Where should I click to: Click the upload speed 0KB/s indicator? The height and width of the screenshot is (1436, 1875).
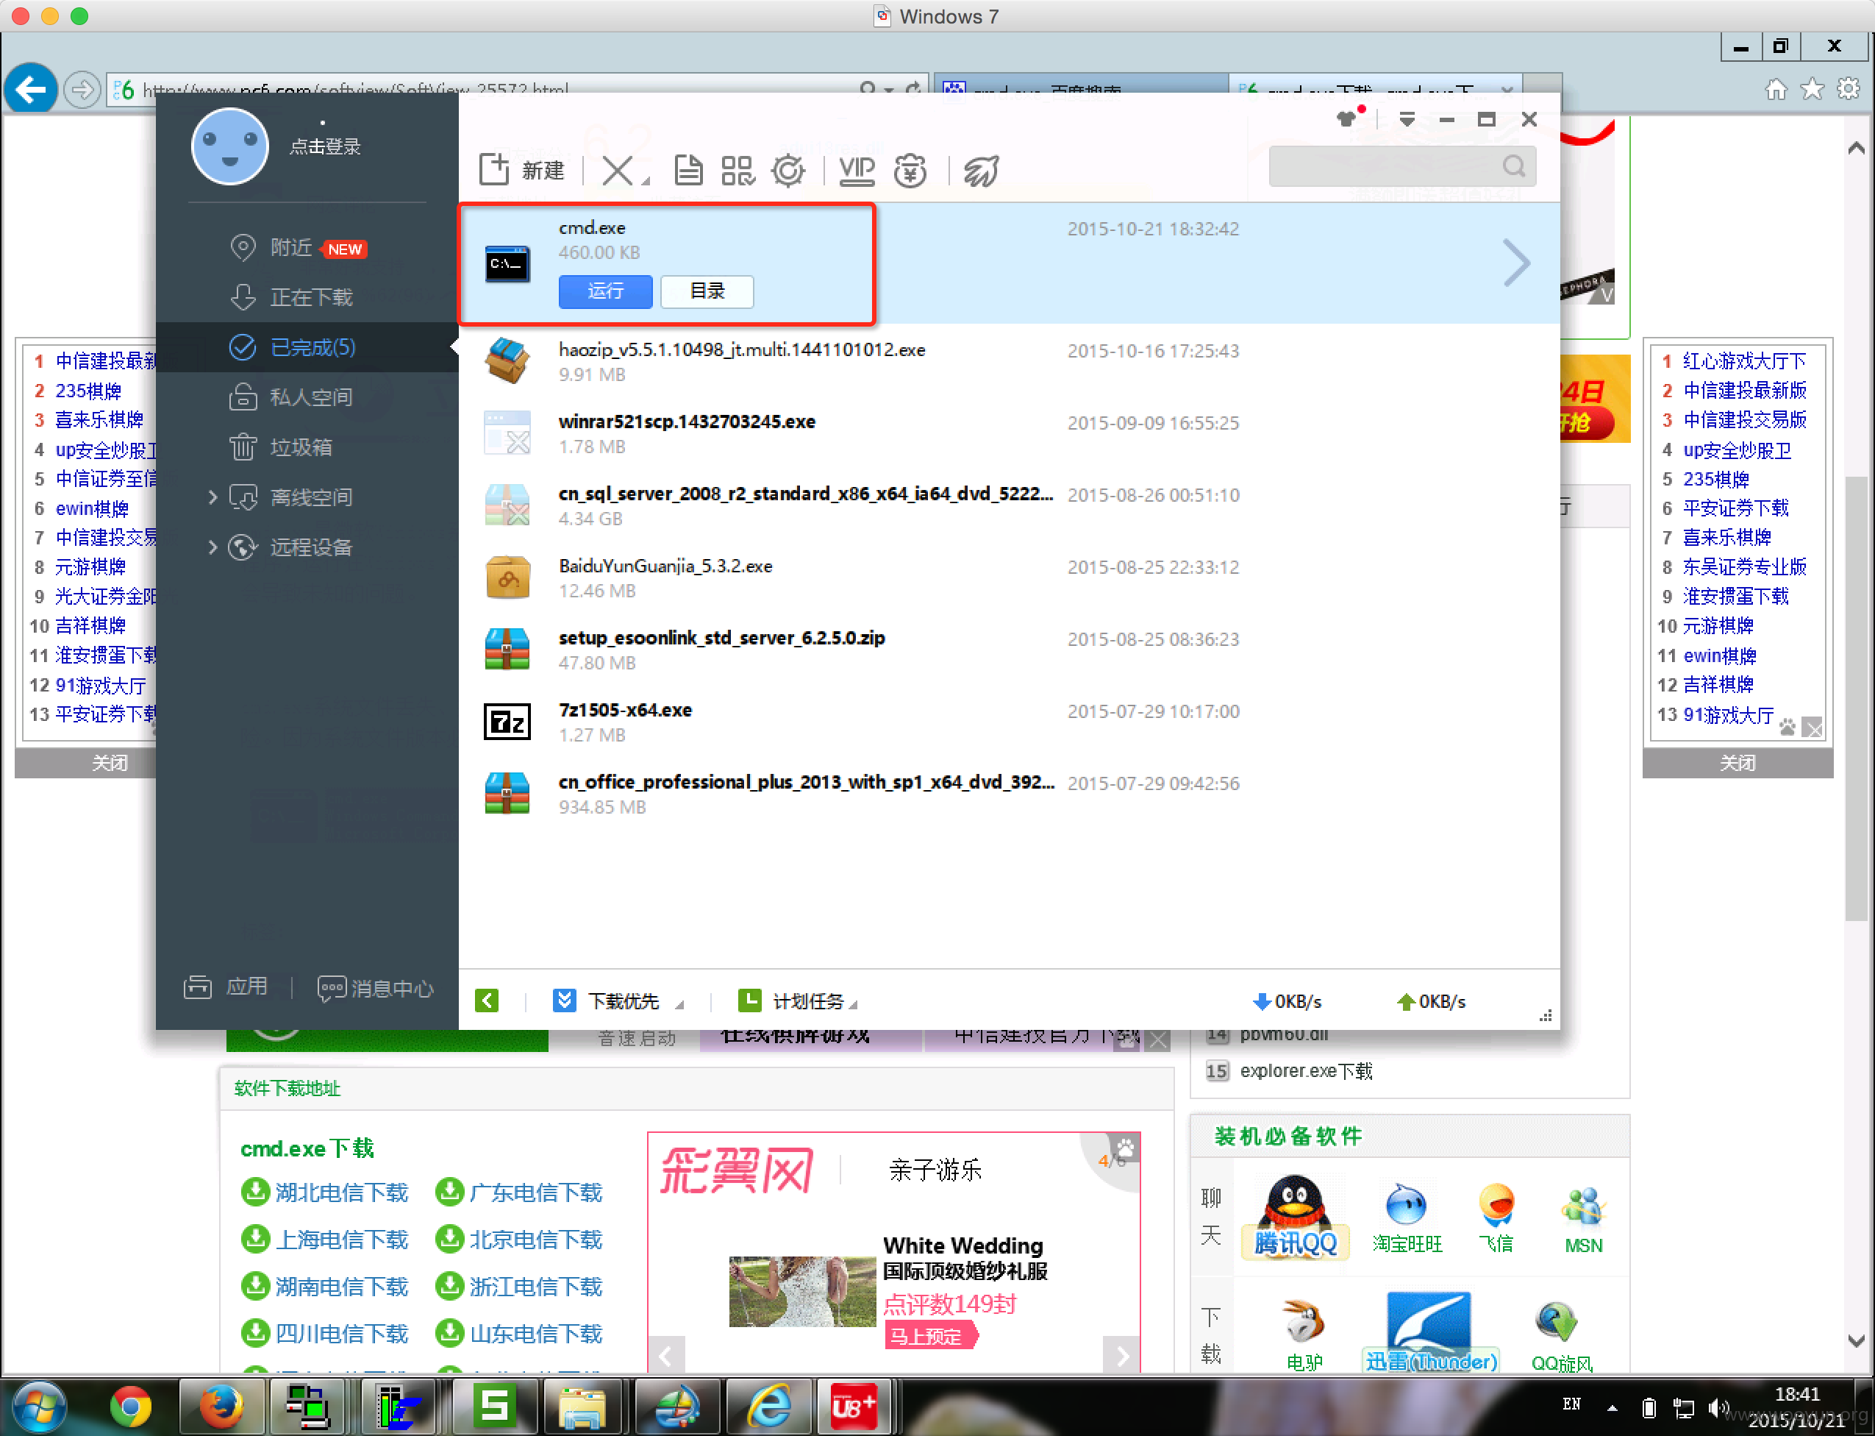[1431, 1001]
